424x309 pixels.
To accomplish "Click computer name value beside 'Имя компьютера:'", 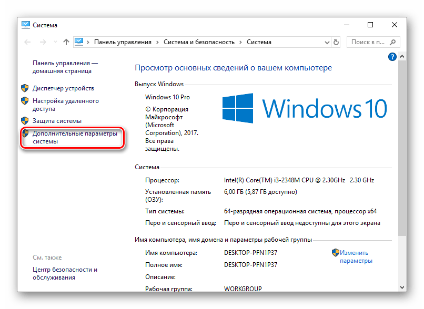I will coord(251,253).
